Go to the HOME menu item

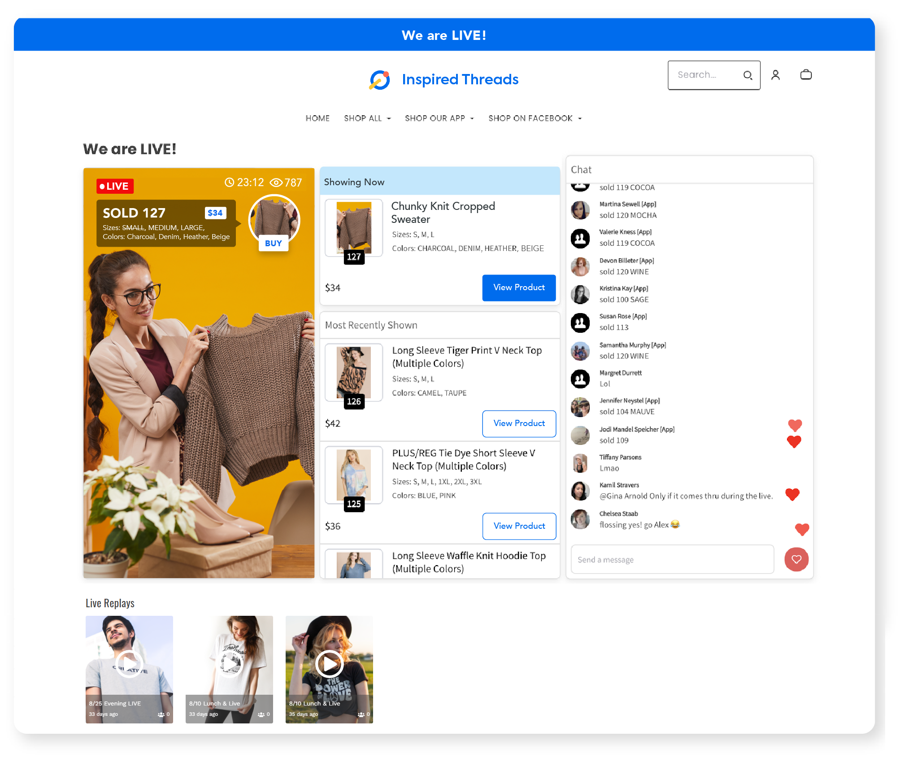coord(317,118)
